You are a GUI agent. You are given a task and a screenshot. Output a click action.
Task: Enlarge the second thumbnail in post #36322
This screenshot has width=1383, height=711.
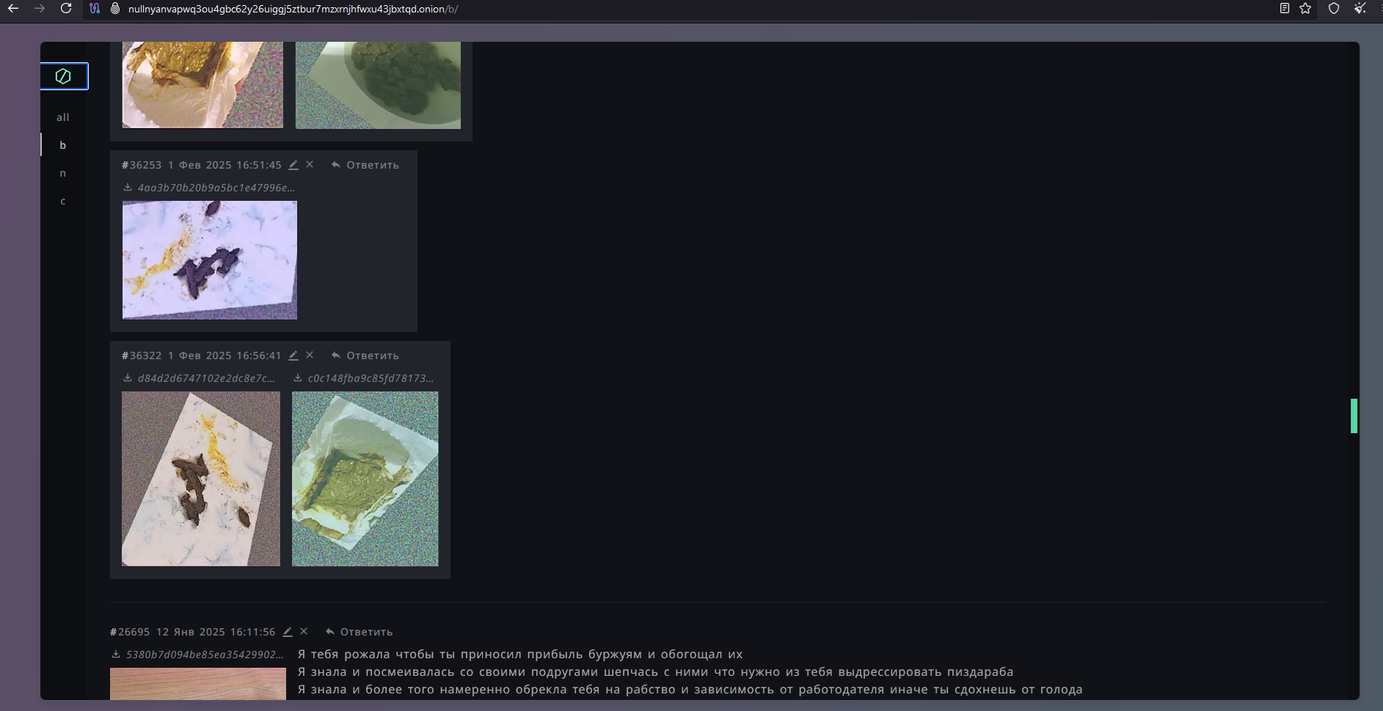365,479
